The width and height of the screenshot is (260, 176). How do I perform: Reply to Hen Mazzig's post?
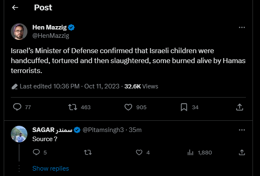pyautogui.click(x=17, y=107)
